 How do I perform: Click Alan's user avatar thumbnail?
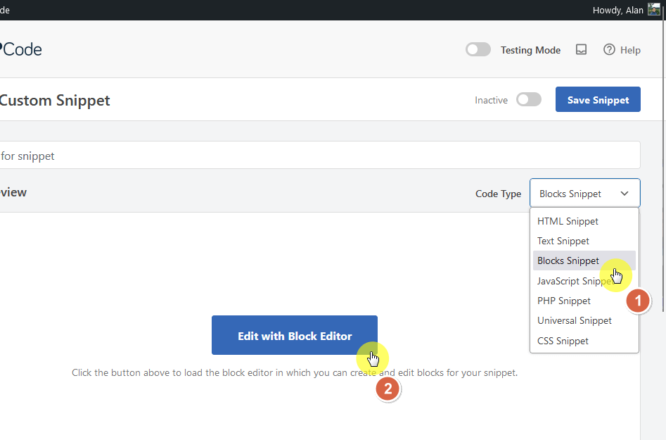point(653,10)
